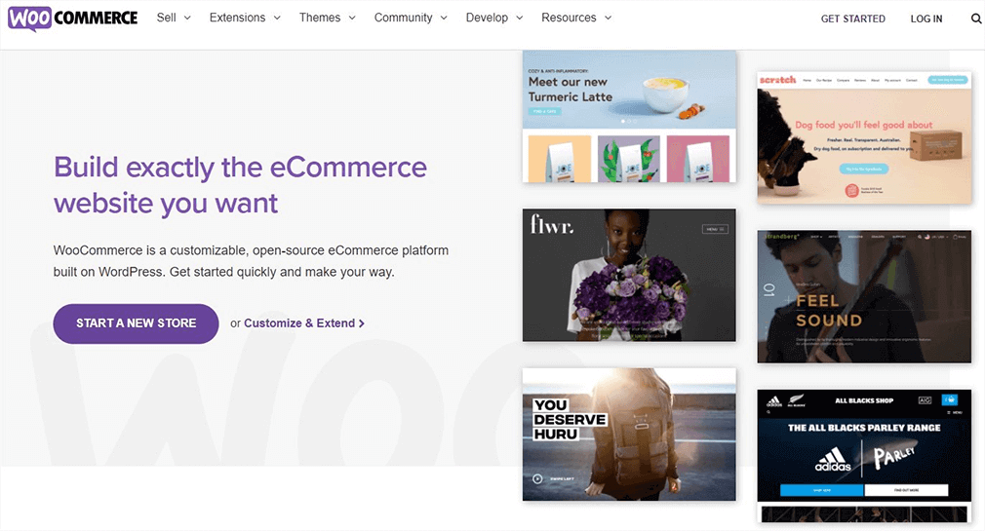985x531 pixels.
Task: Expand the chevron next to Develop
Action: tap(520, 19)
